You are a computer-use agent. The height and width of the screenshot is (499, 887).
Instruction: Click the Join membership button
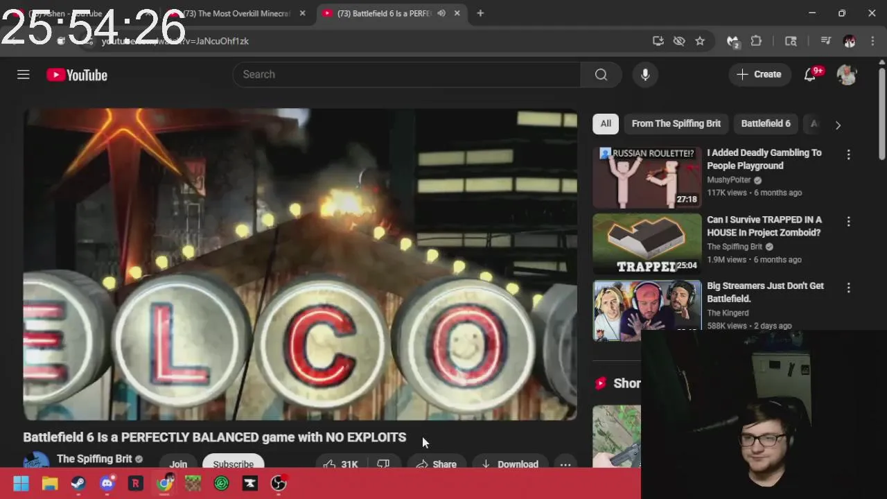[178, 464]
